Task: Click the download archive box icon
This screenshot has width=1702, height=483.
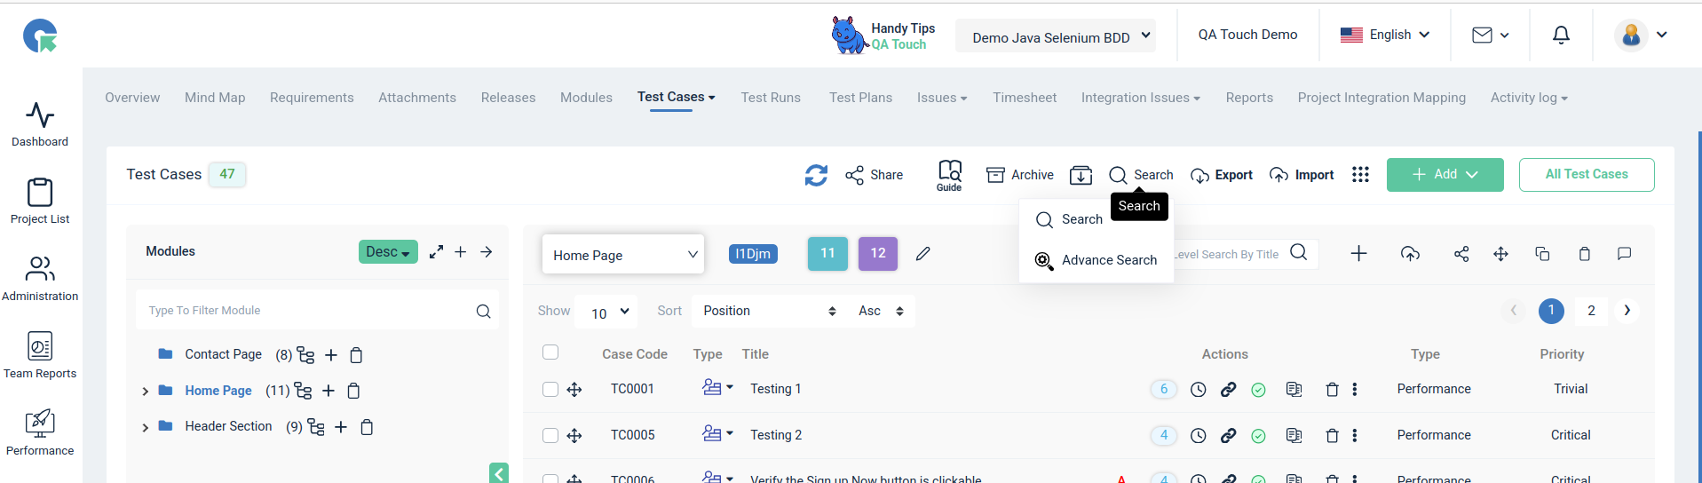Action: point(1081,175)
